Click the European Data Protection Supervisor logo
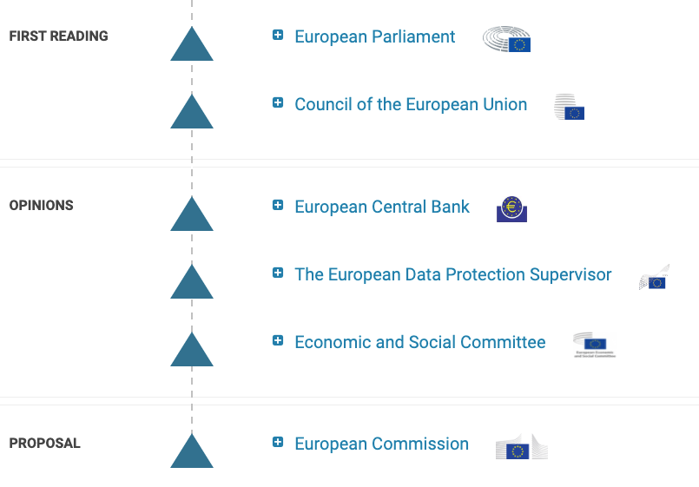The height and width of the screenshot is (487, 699). [x=654, y=278]
